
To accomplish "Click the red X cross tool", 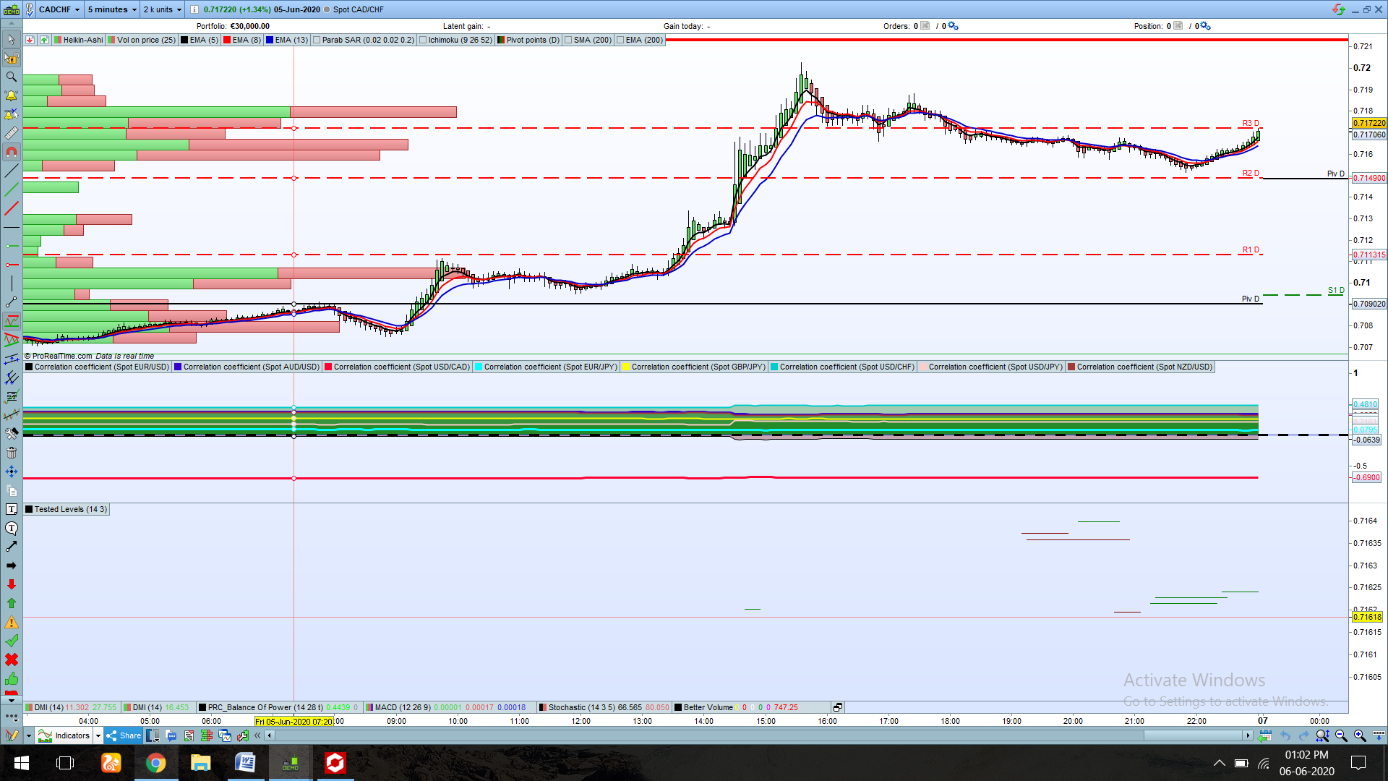I will pyautogui.click(x=12, y=660).
